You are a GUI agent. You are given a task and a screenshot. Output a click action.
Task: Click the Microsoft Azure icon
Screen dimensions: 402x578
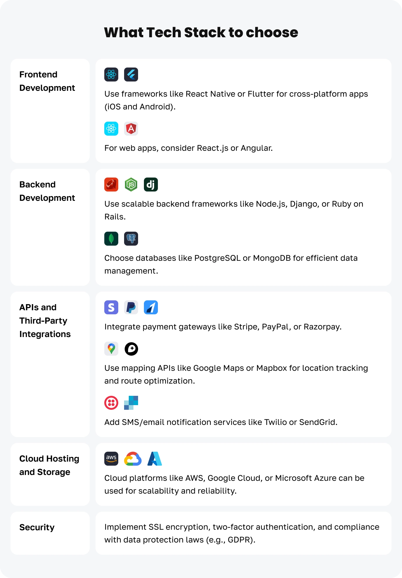[155, 459]
